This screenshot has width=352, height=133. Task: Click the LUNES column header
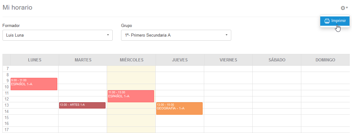pos(35,60)
